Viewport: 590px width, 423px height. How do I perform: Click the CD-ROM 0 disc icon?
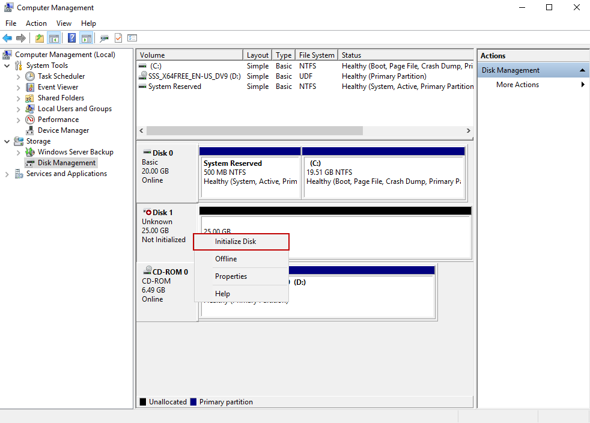click(x=147, y=270)
